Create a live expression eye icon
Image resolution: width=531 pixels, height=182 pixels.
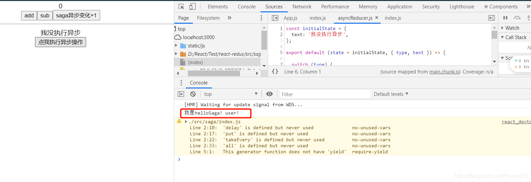(270, 94)
